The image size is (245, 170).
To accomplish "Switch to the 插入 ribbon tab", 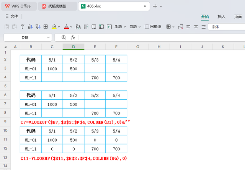I will click(221, 17).
